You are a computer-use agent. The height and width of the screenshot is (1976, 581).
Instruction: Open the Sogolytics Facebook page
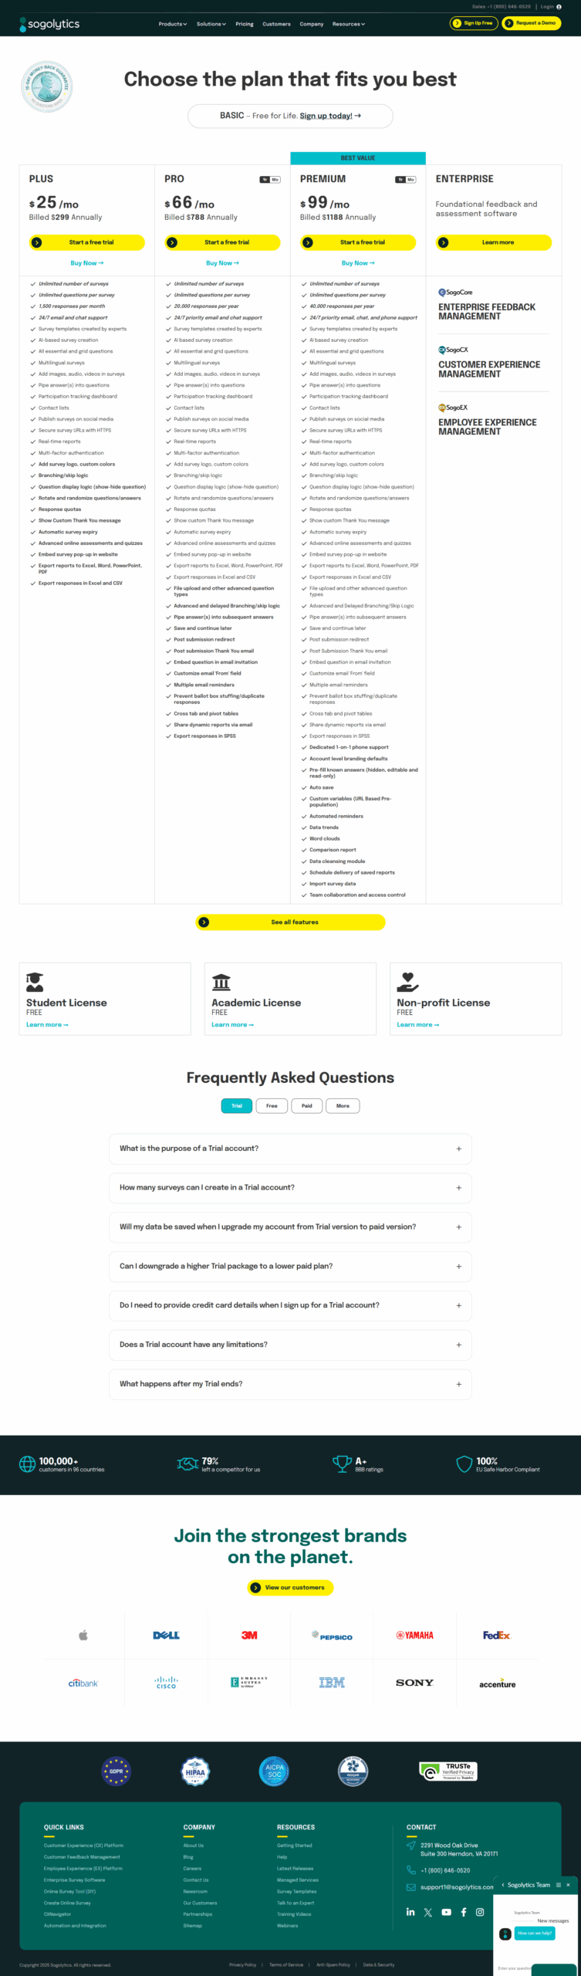pos(464,1911)
